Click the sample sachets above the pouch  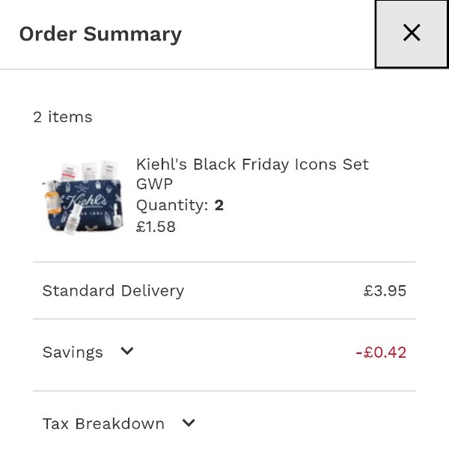88,169
